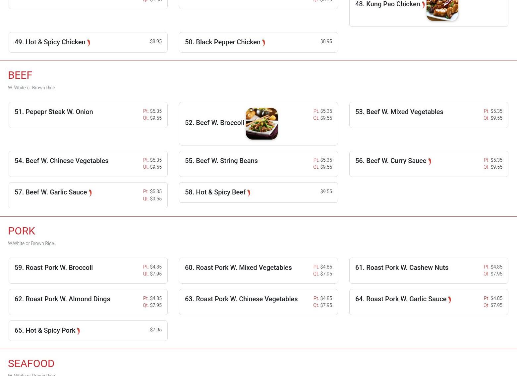The image size is (517, 376).
Task: Click the quart price of Beef W. Mixed Vegetables
Action: pos(493,118)
